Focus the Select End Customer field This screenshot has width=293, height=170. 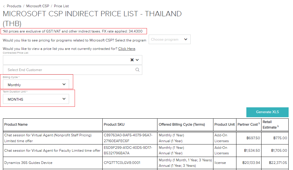(x=73, y=70)
